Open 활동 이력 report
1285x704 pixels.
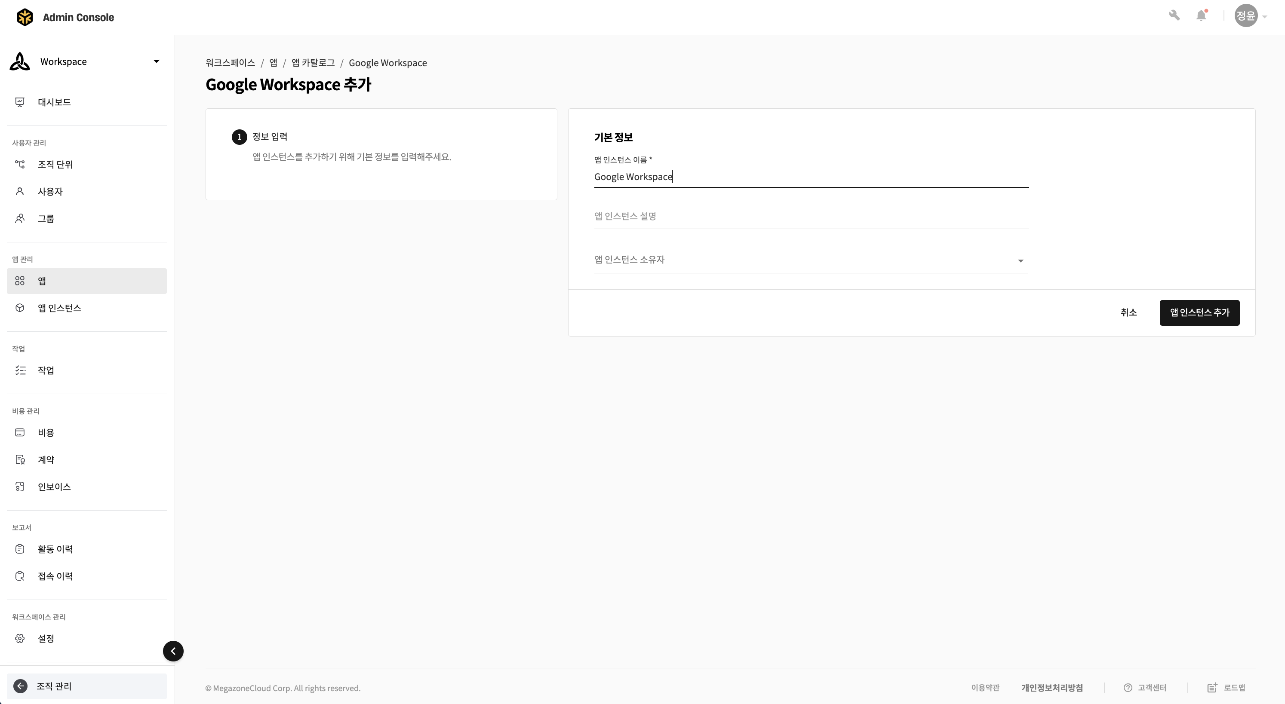pyautogui.click(x=87, y=549)
